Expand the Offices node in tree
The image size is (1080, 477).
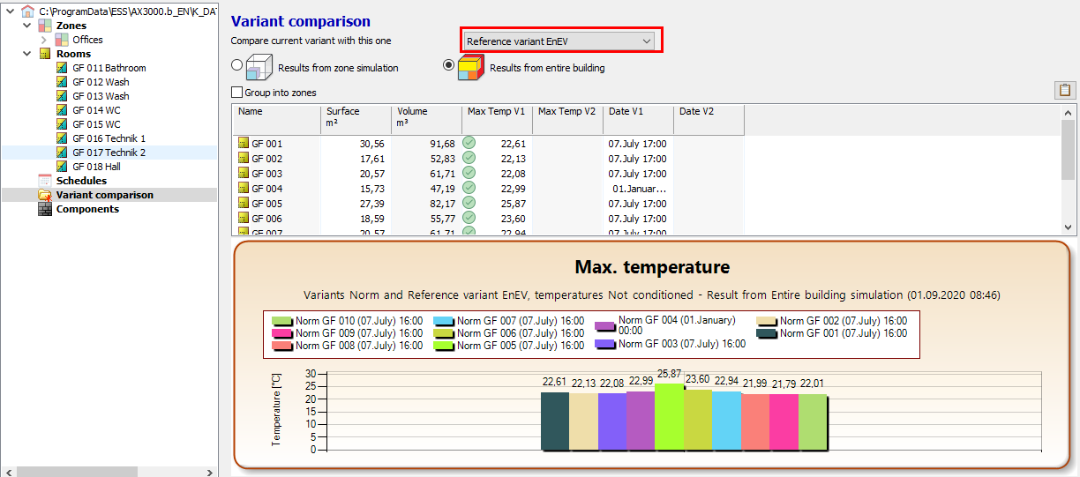click(44, 40)
